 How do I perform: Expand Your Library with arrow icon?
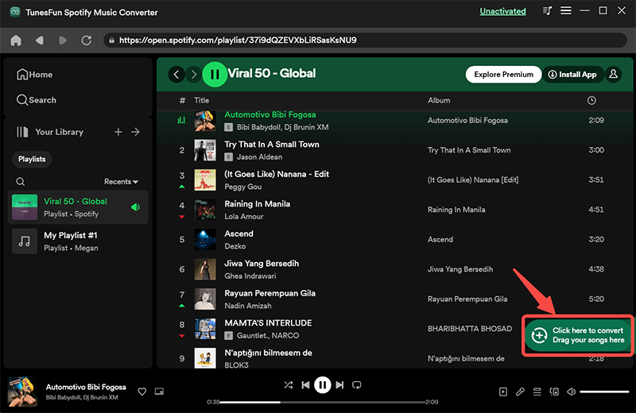click(x=135, y=132)
